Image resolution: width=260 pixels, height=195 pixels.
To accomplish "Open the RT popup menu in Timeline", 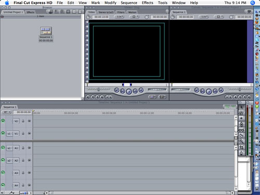I will coord(6,112).
